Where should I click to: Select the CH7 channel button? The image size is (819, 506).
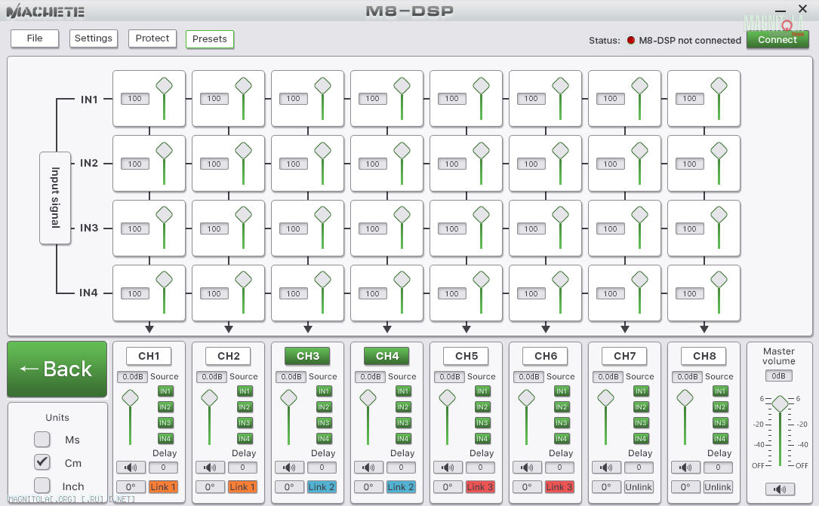click(x=625, y=356)
